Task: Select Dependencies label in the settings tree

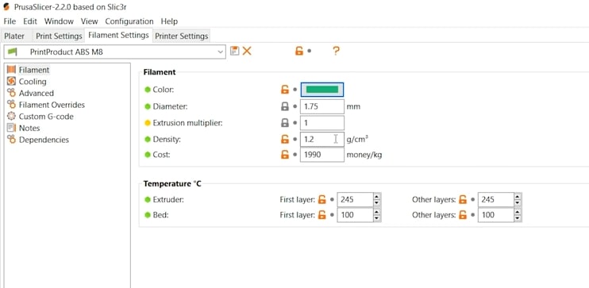Action: pos(44,140)
